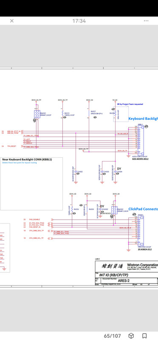This screenshot has width=158, height=340.
Task: Tap the CPU_SMB_SDA_TP net label
Action: pos(36,231)
